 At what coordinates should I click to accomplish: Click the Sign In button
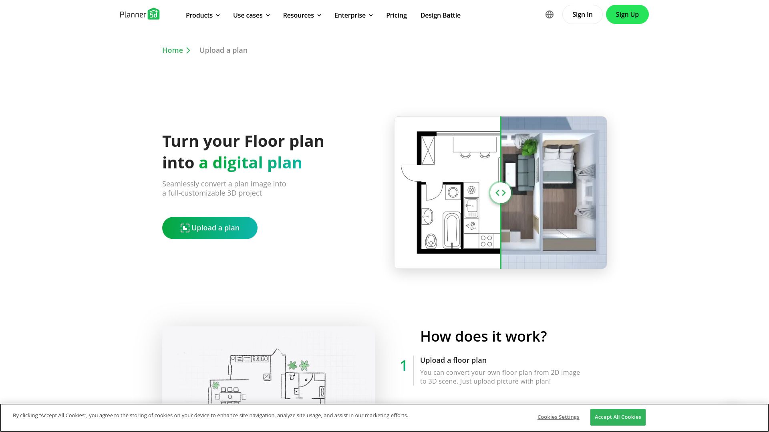582,14
